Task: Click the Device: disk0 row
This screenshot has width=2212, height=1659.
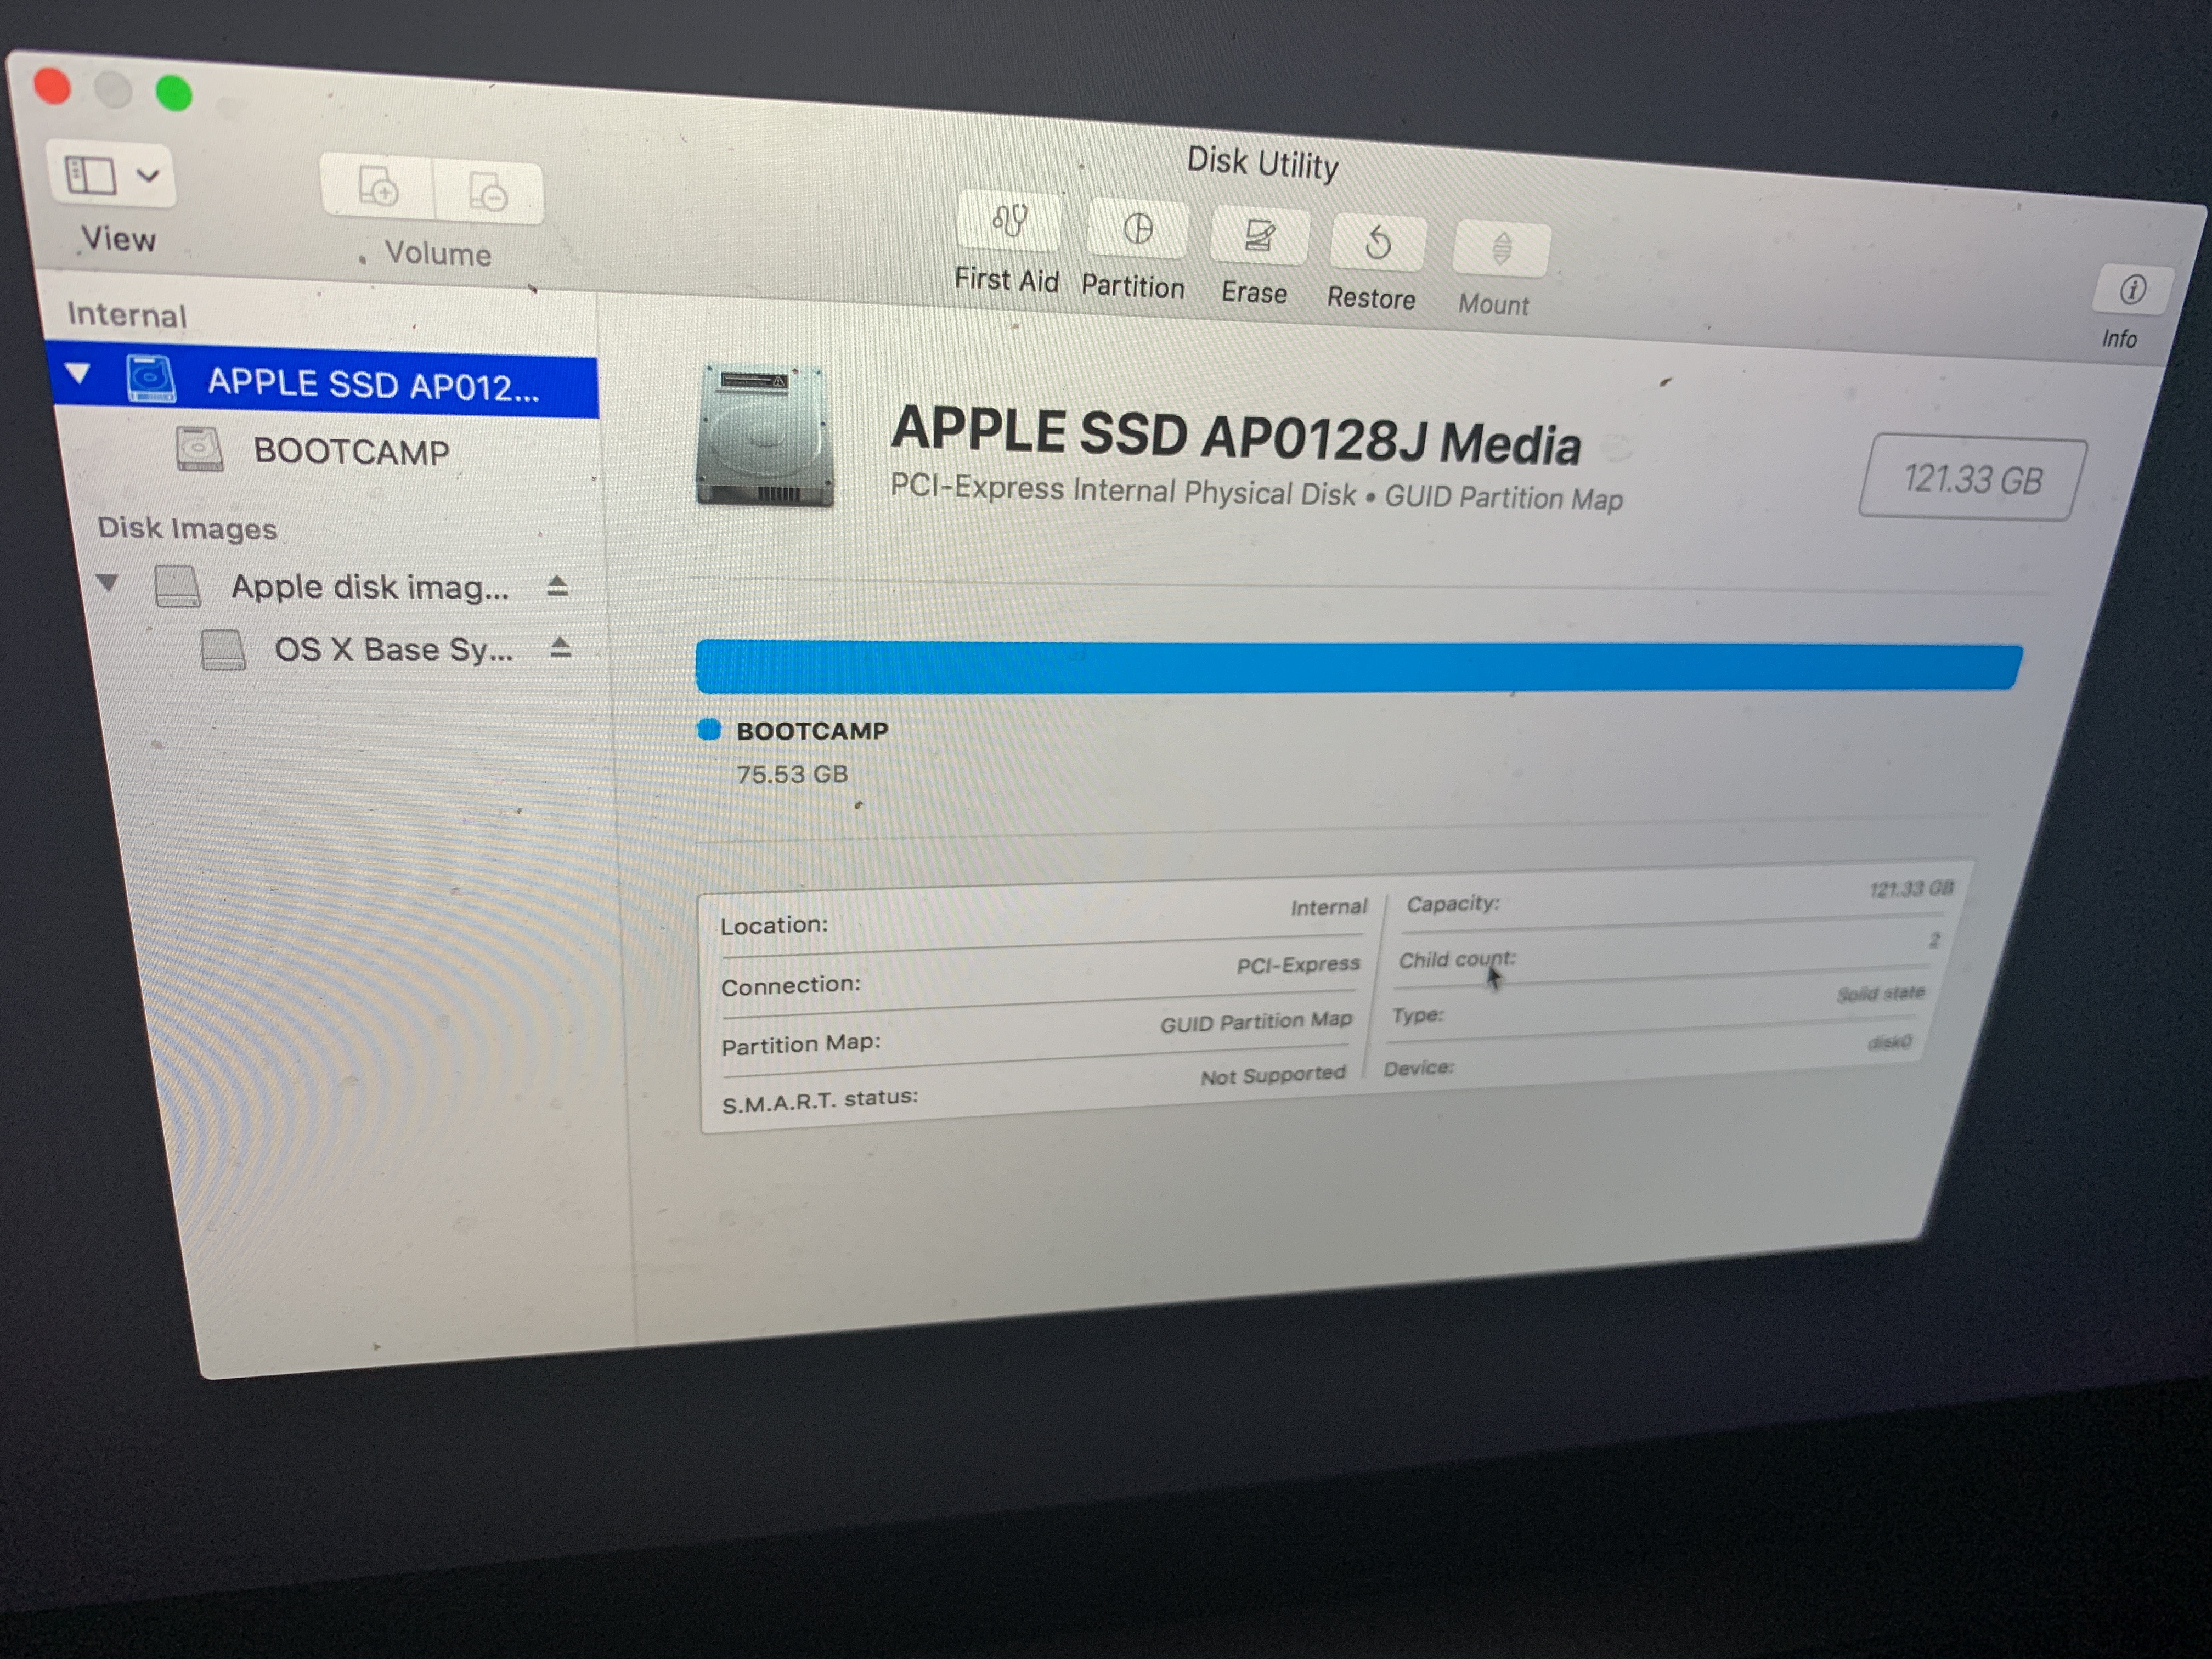Action: tap(1648, 1055)
